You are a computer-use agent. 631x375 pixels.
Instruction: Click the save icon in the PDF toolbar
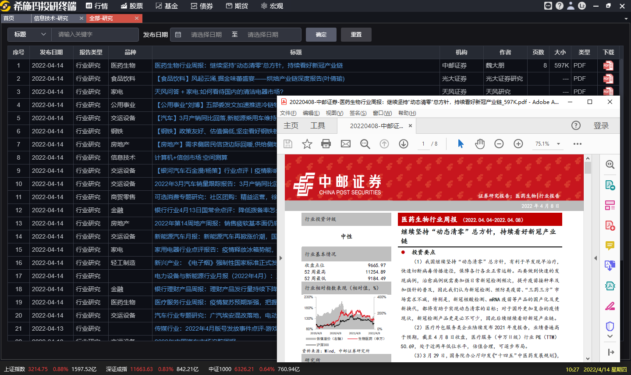pos(288,144)
